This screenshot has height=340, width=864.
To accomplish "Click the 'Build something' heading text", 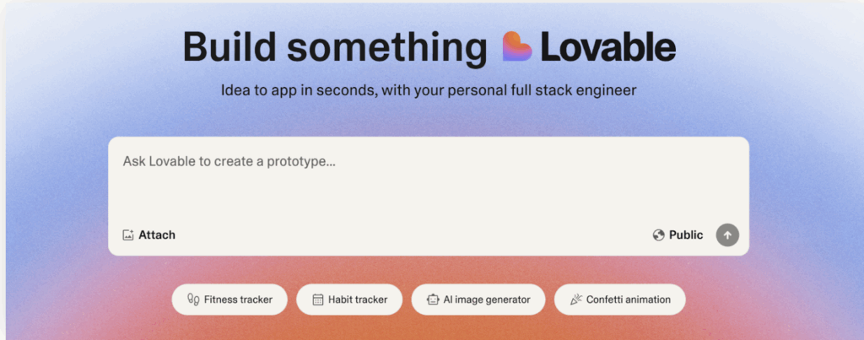I will [x=334, y=47].
